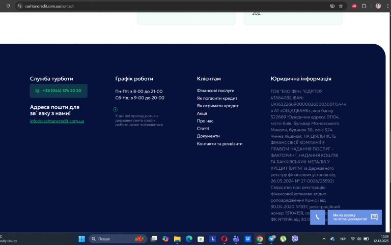Open the Як погасити кредит link
391x245 pixels.
pos(217,98)
